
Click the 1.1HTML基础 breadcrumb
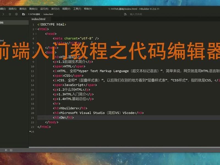34,14
